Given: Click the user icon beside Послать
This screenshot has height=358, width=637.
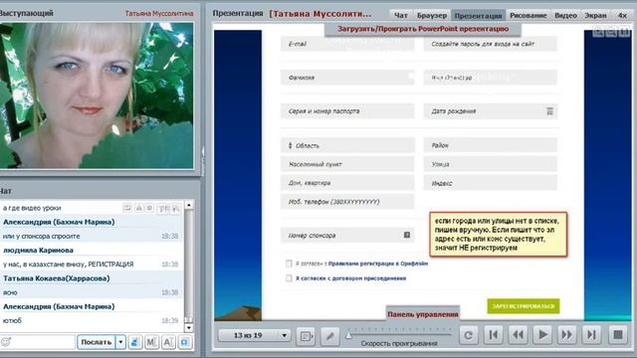Looking at the screenshot, I should (x=135, y=342).
